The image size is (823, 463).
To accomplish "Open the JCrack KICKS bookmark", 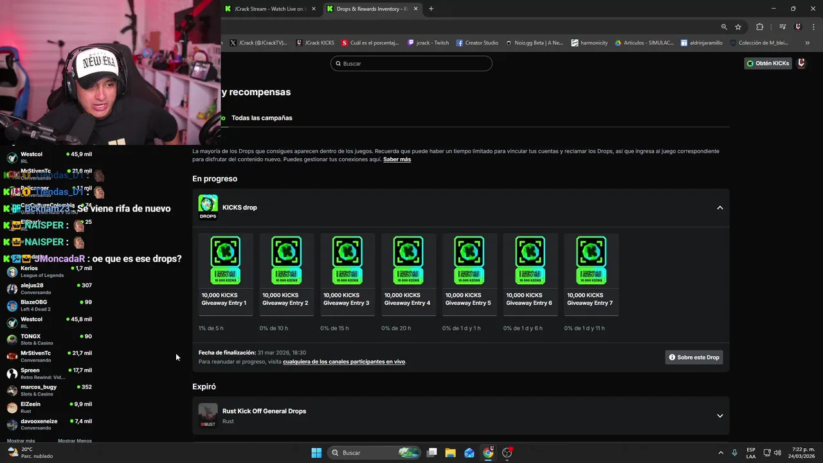I will coord(315,42).
